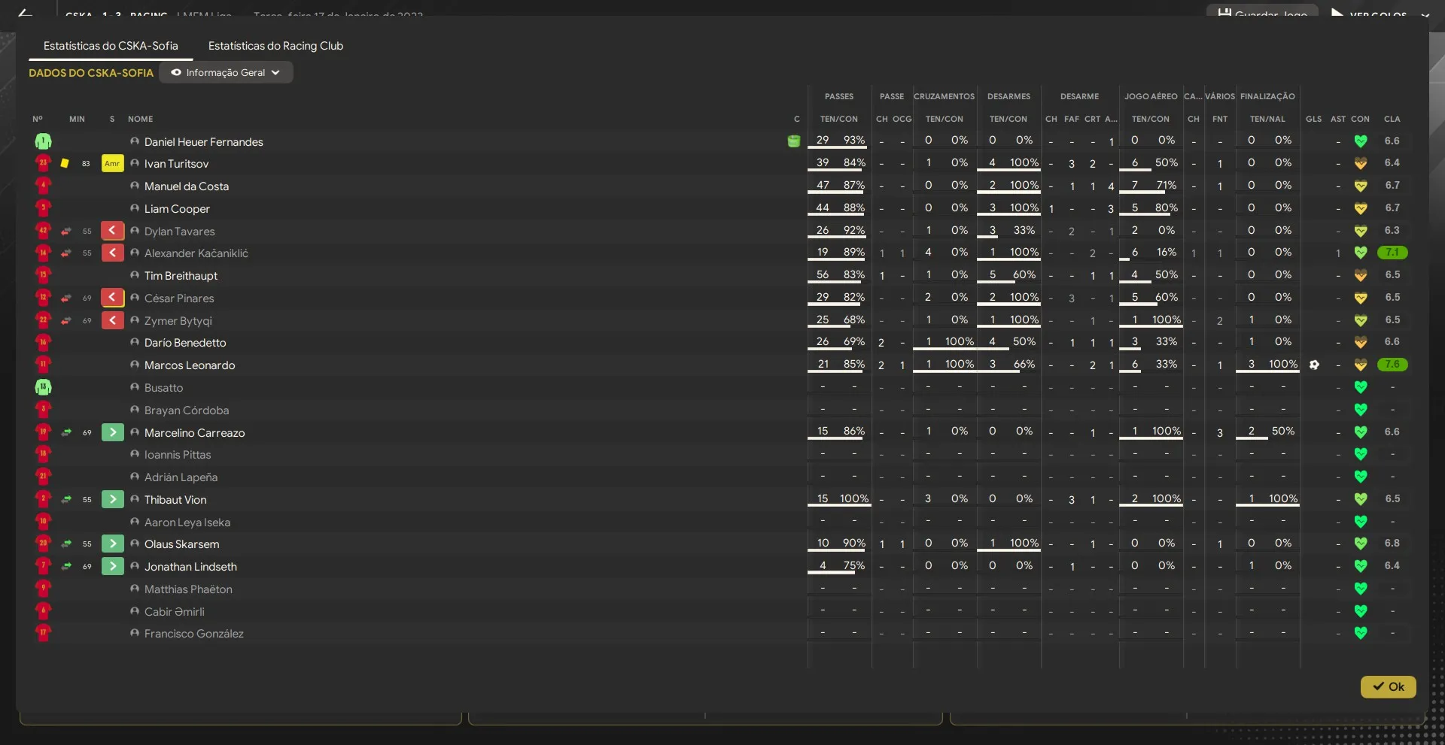This screenshot has width=1445, height=745.
Task: Sort by the GLS goals column
Action: pyautogui.click(x=1313, y=119)
